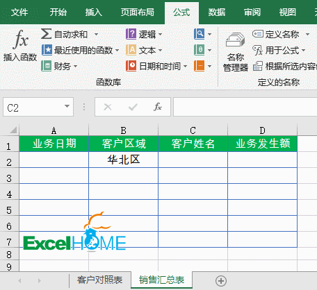Open Math and Trig functions icon
The height and width of the screenshot is (290, 317).
[199, 50]
